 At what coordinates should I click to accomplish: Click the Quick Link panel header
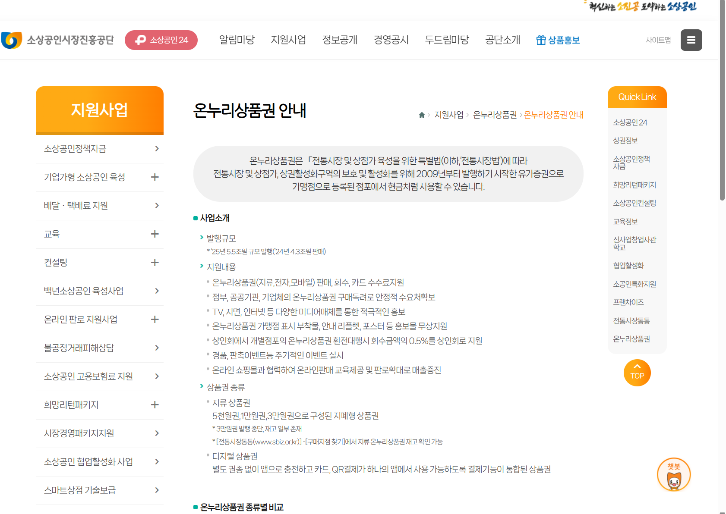coord(637,97)
